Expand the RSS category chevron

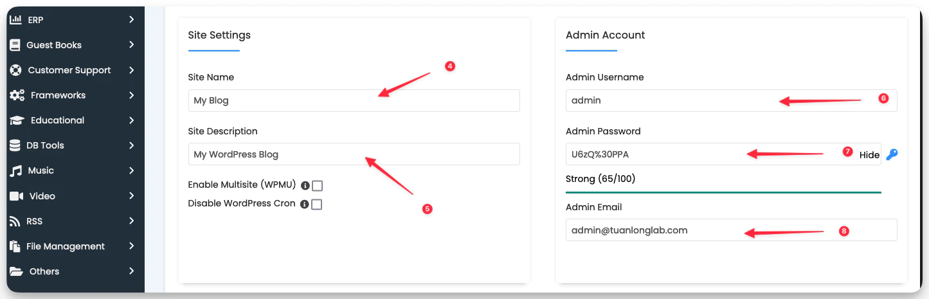click(131, 221)
